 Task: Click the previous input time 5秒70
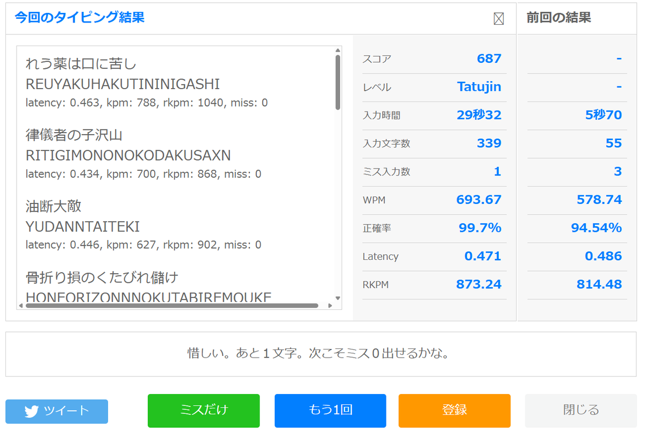click(604, 115)
